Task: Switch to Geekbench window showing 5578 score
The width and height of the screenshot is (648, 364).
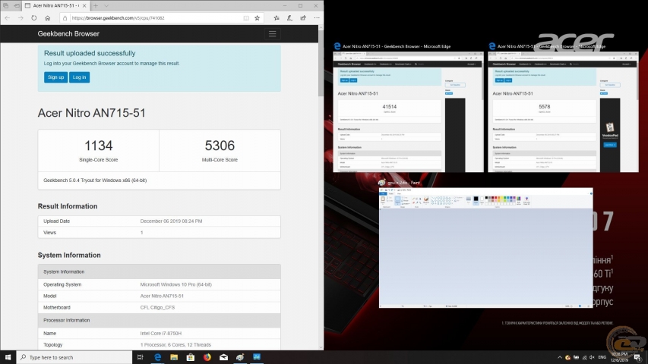Action: [x=563, y=111]
